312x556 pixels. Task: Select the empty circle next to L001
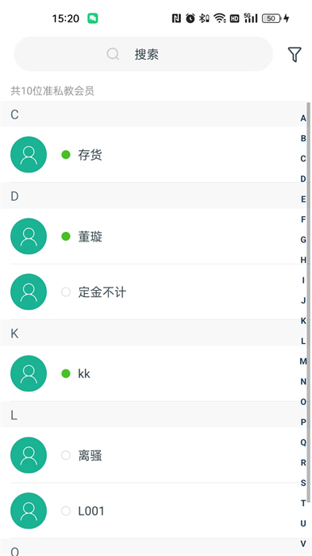(x=66, y=511)
